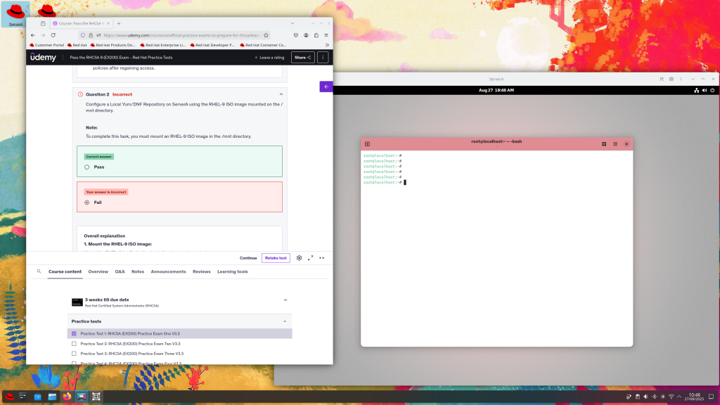Collapse the Question 2 section
Screen dimensions: 720x405
(281, 94)
